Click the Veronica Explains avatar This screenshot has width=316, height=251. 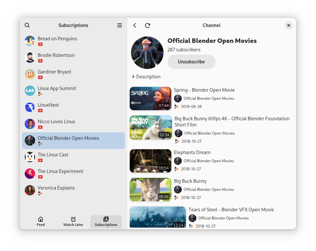point(30,190)
